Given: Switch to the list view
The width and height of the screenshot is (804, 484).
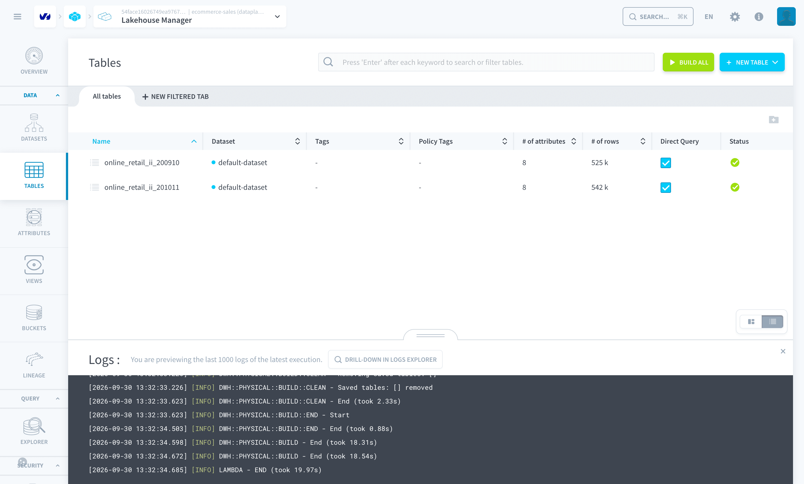Looking at the screenshot, I should [772, 322].
